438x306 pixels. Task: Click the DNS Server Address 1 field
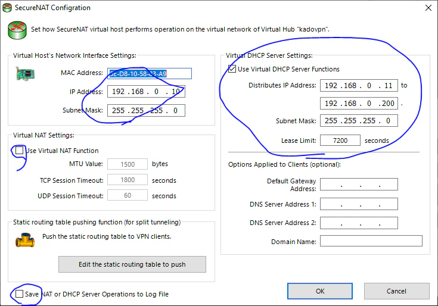359,204
